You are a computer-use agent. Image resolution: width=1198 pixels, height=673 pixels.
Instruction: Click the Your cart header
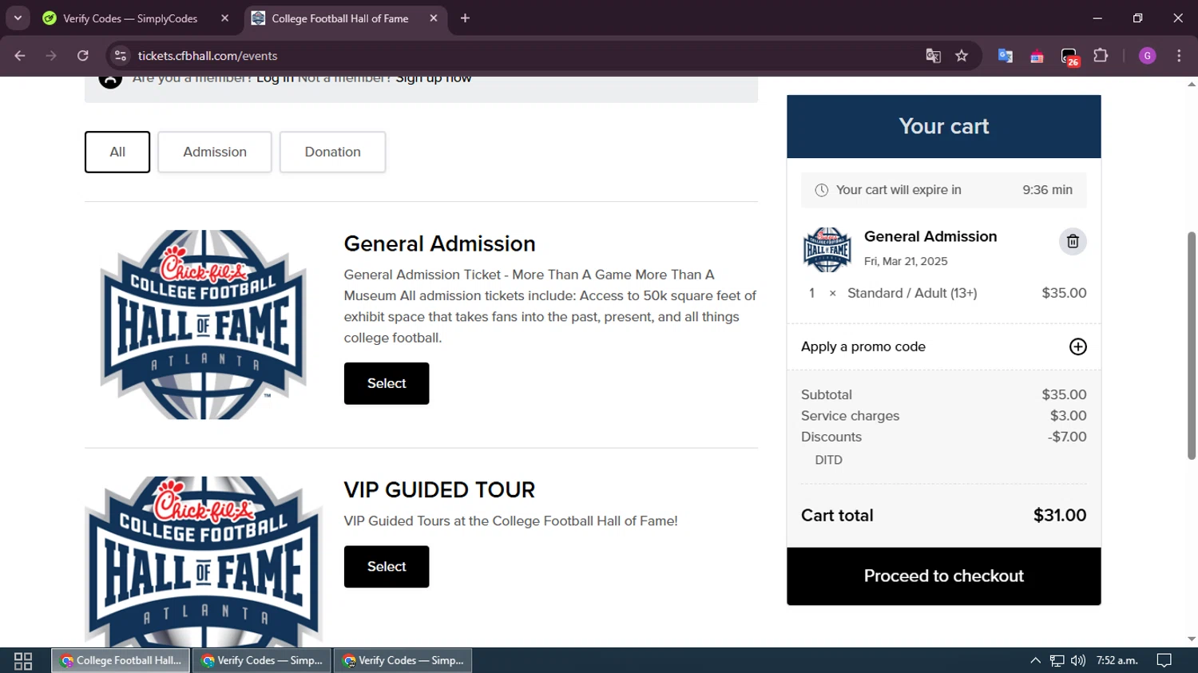943,126
